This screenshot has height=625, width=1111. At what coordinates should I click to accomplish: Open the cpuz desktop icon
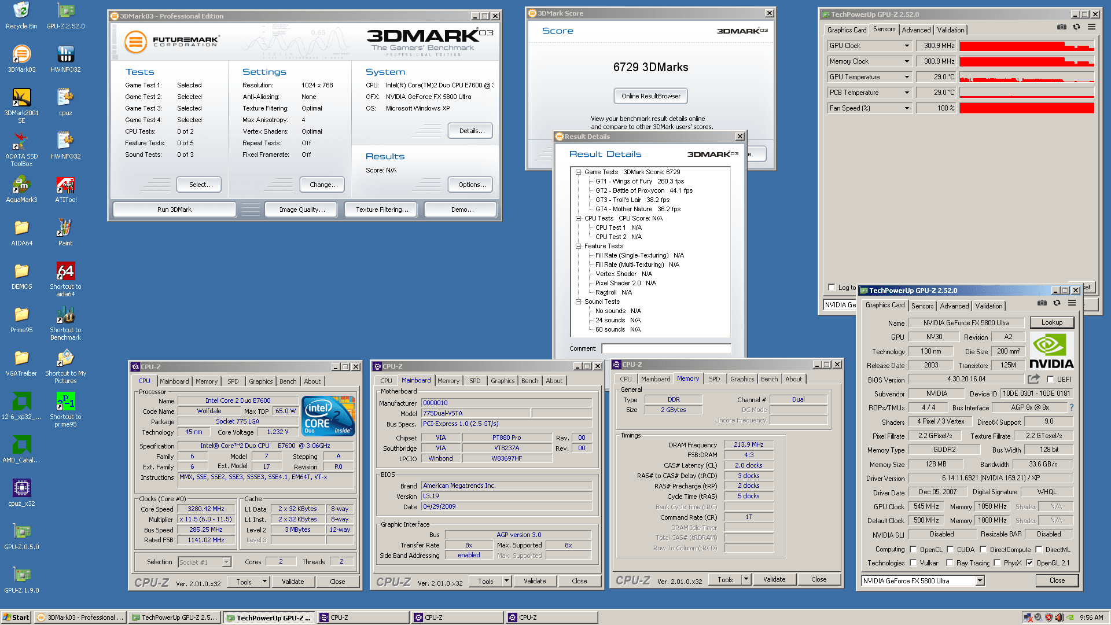(65, 102)
